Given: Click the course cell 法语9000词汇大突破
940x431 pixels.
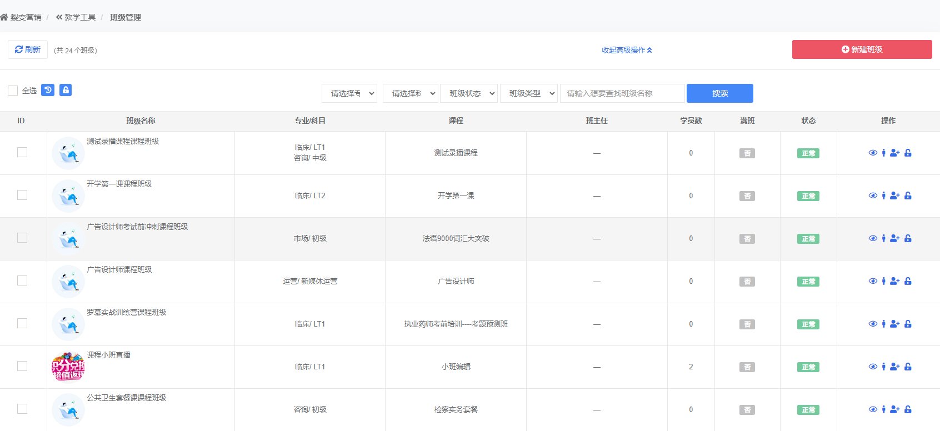Looking at the screenshot, I should (x=456, y=238).
